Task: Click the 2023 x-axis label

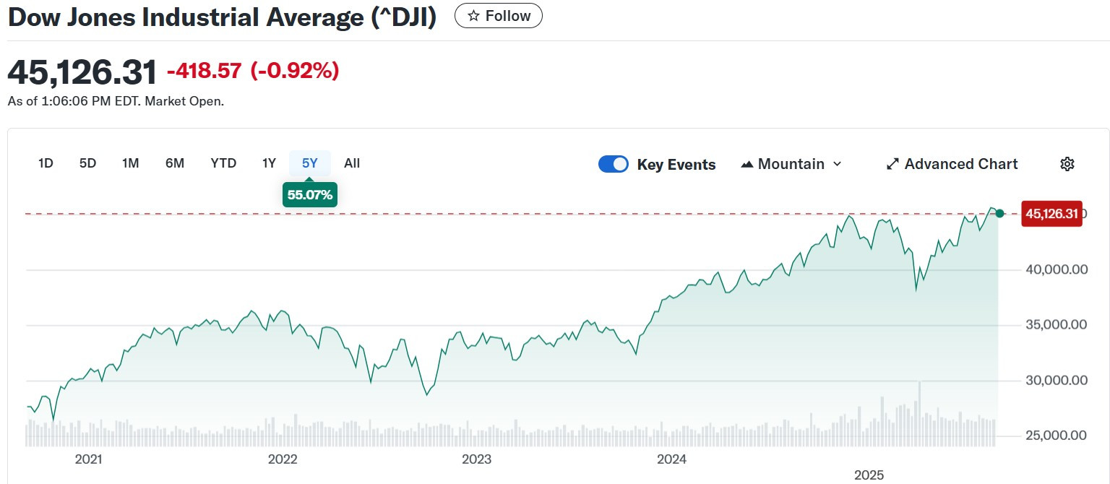Action: (x=477, y=459)
